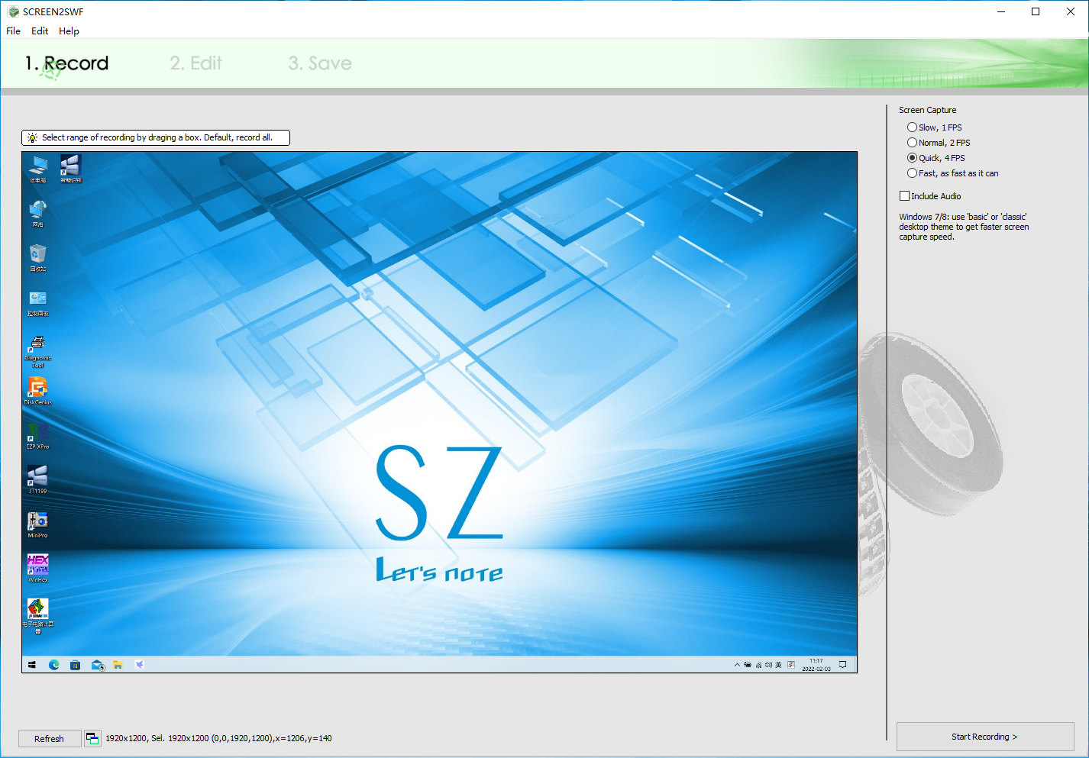The height and width of the screenshot is (758, 1089).
Task: Choose Fast, as fast as it can
Action: point(912,173)
